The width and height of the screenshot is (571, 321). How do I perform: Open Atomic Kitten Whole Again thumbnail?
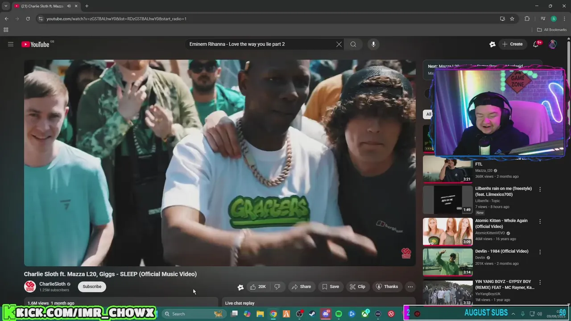tap(447, 231)
